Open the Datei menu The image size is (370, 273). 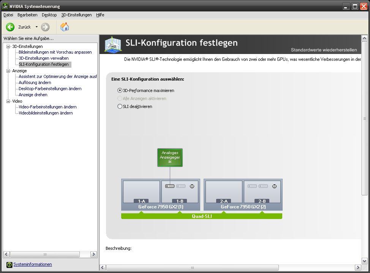[x=8, y=15]
